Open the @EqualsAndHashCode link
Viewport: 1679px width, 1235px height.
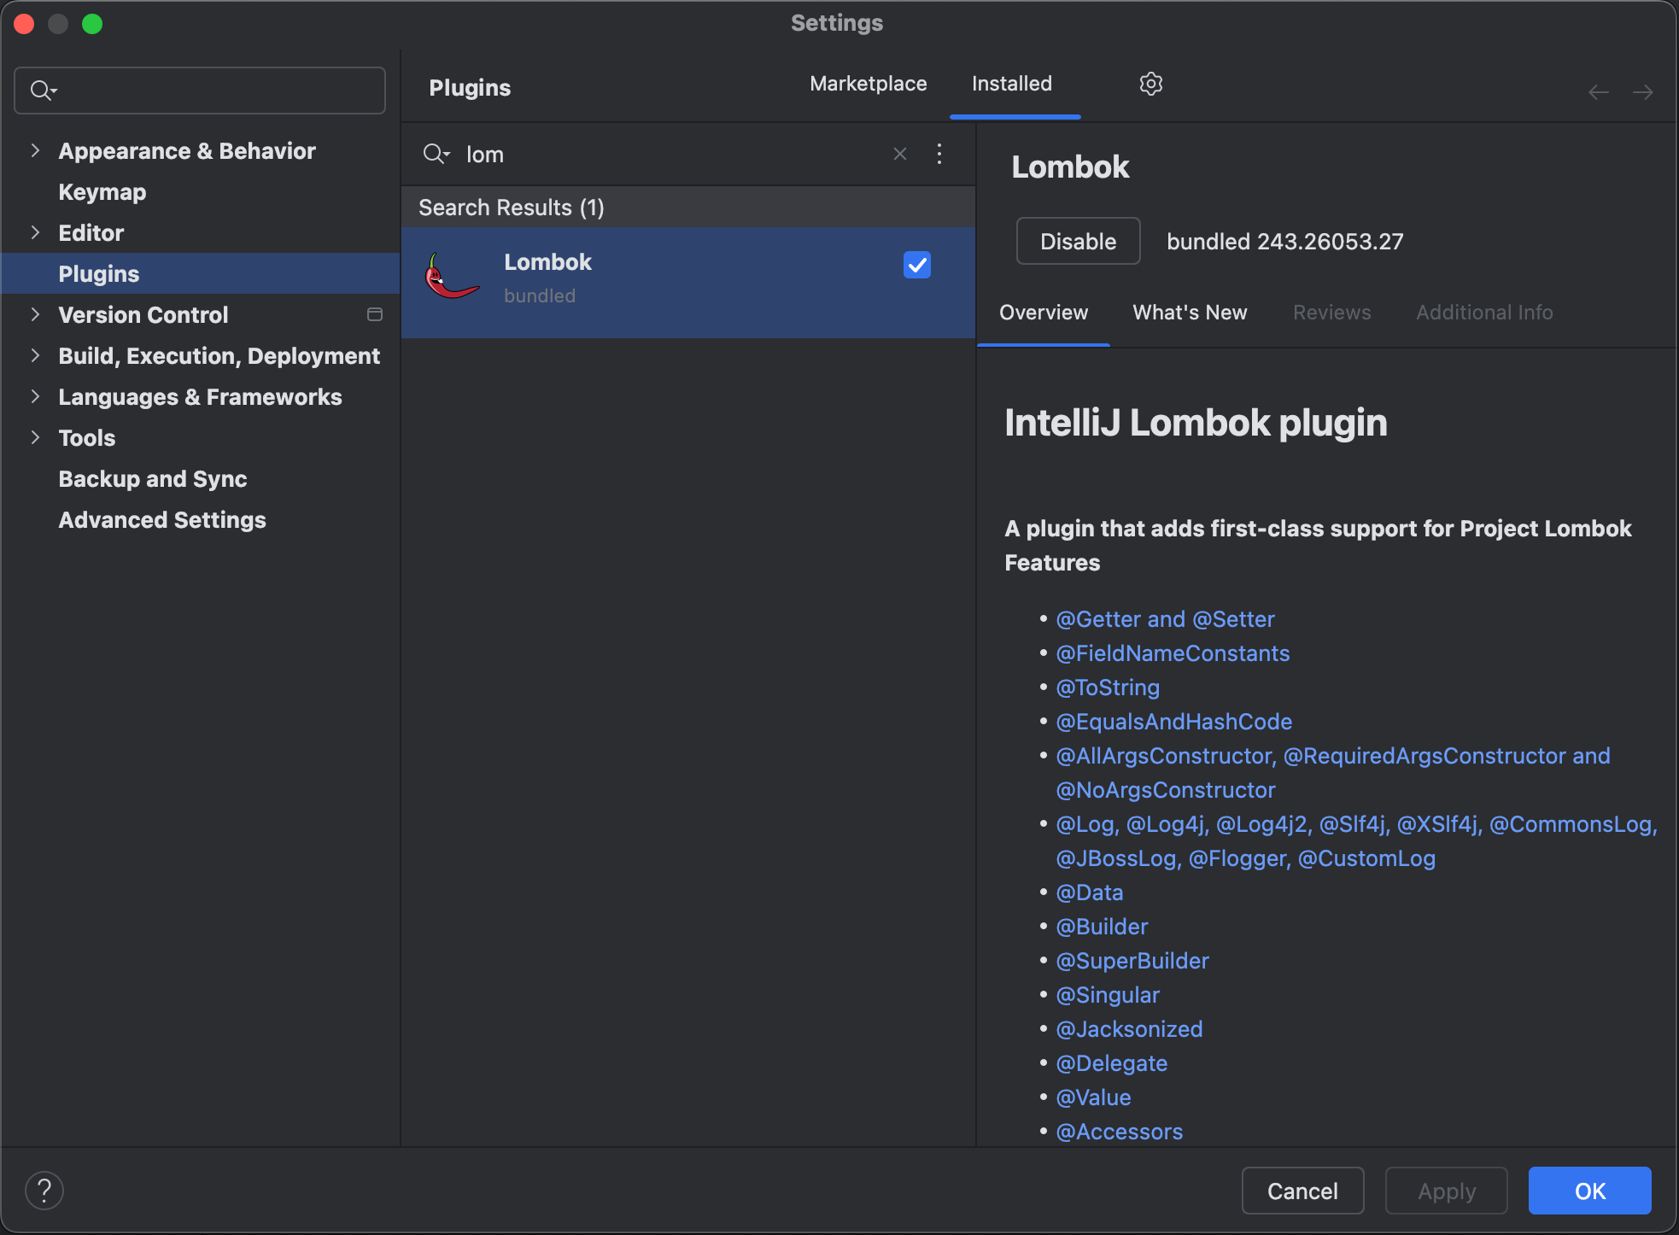point(1173,722)
